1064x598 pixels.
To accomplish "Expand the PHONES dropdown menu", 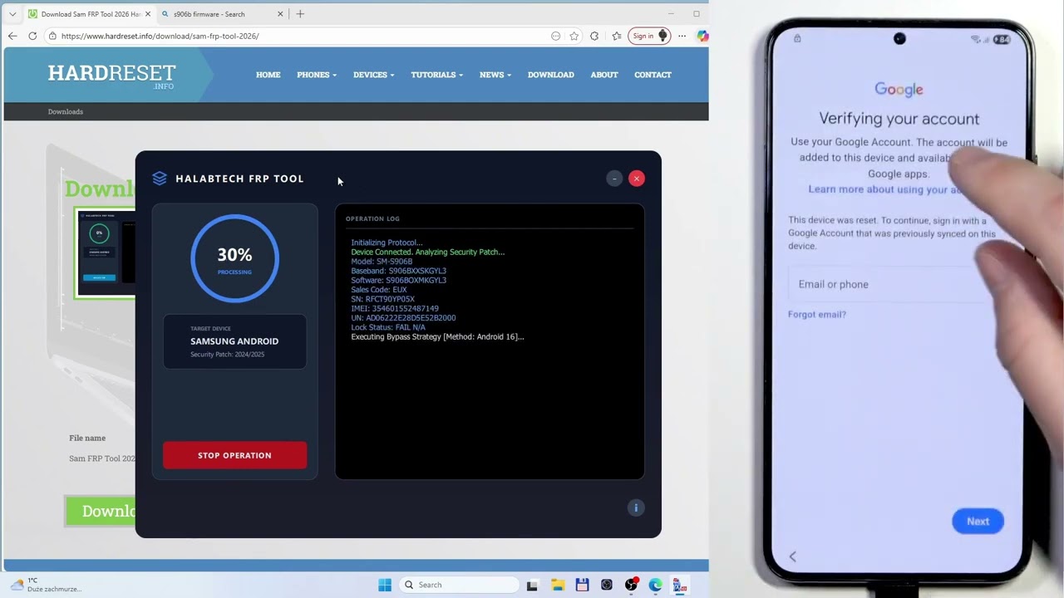I will click(317, 75).
